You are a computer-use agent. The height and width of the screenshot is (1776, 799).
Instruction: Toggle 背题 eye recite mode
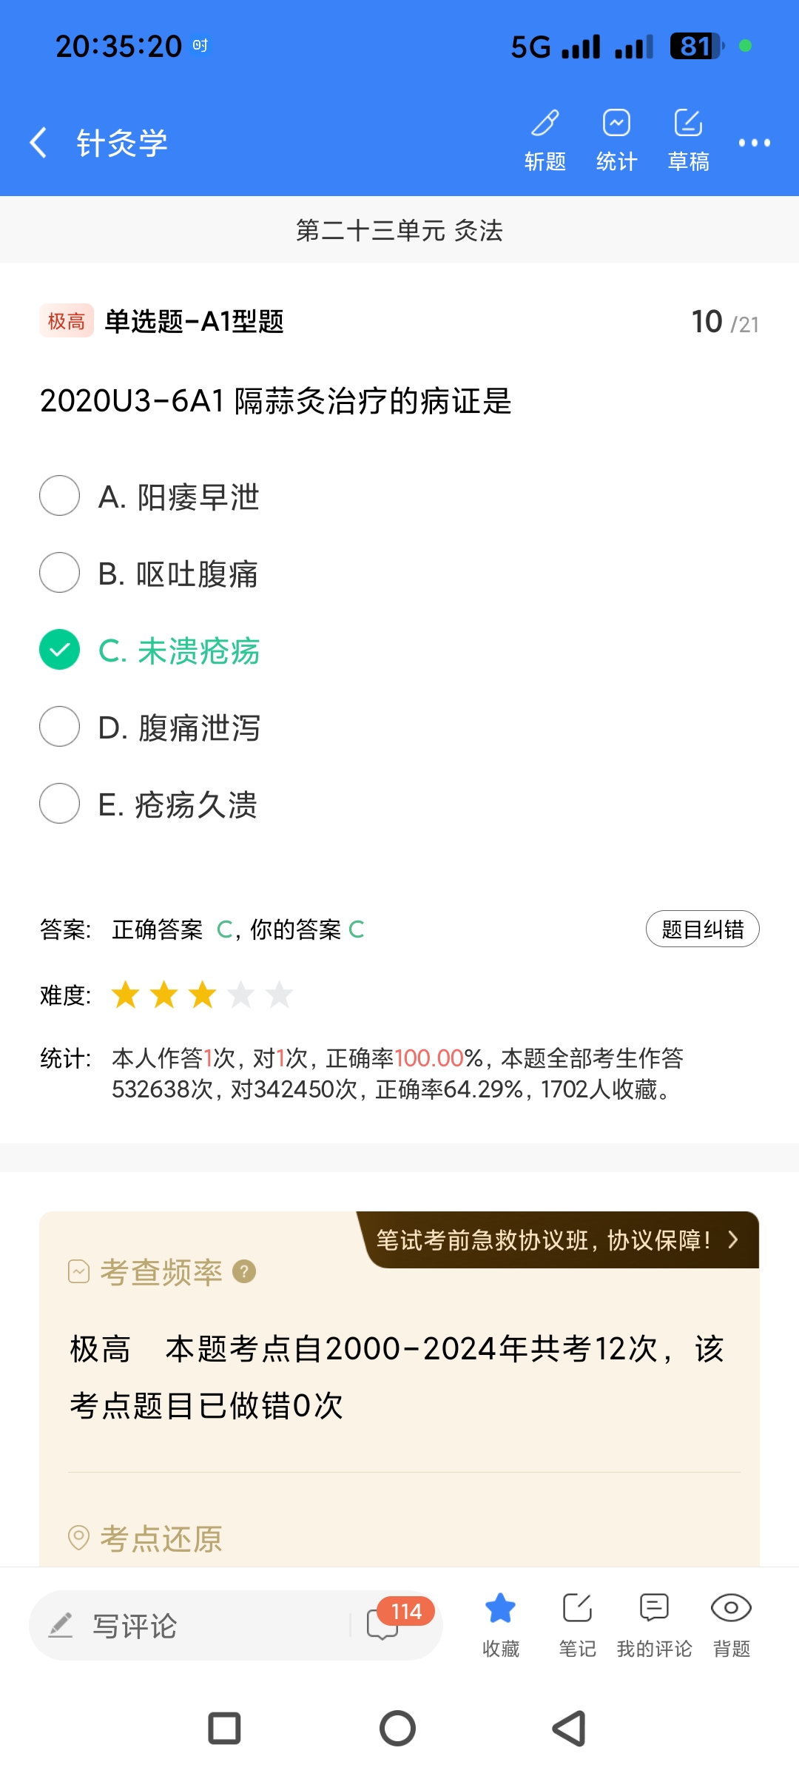tap(731, 1624)
